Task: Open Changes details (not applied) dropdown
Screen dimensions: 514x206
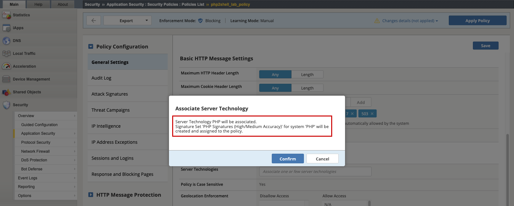Action: pyautogui.click(x=410, y=21)
